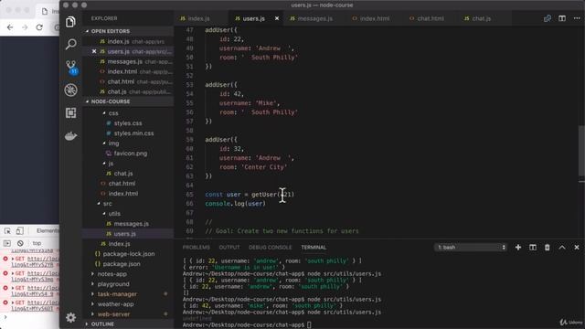Open the Explorer view in activity bar
This screenshot has width=585, height=329.
71,22
